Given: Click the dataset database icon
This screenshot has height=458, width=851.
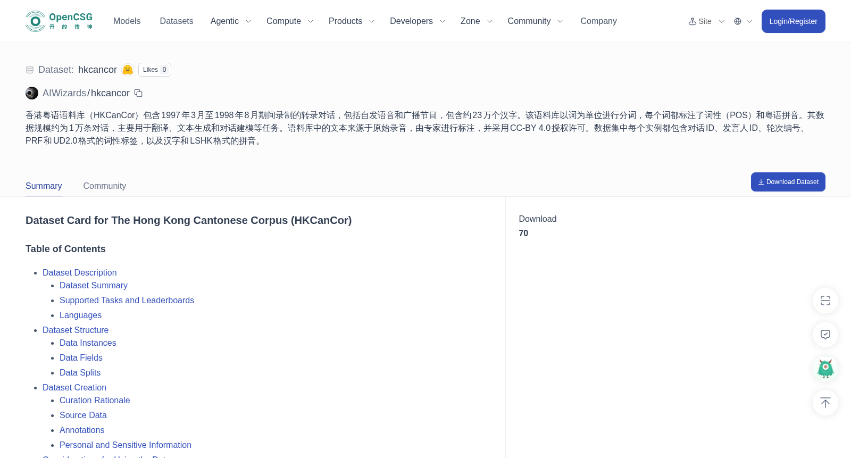Looking at the screenshot, I should coord(30,70).
